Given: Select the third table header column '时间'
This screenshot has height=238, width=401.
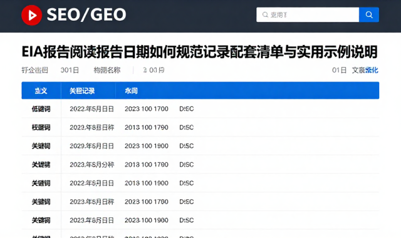Looking at the screenshot, I should coord(131,90).
